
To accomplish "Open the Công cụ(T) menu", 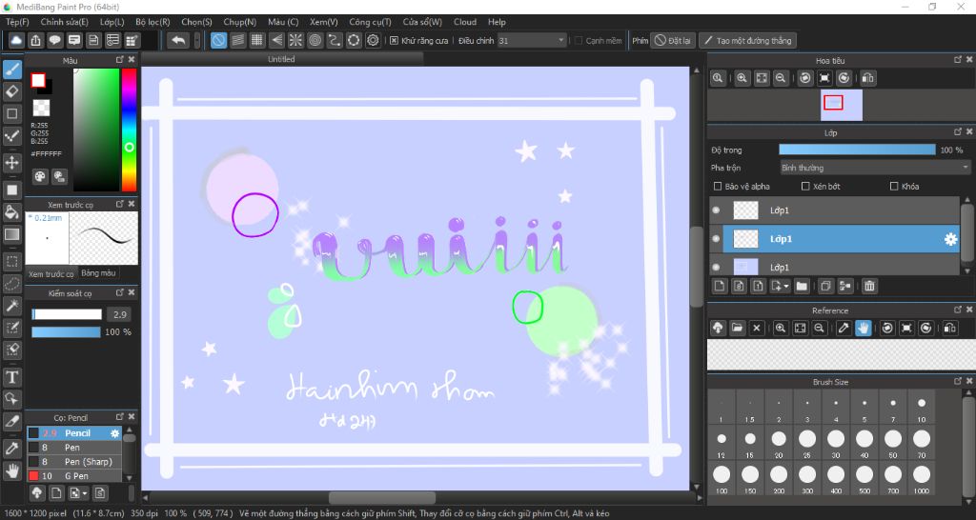I will coord(370,22).
